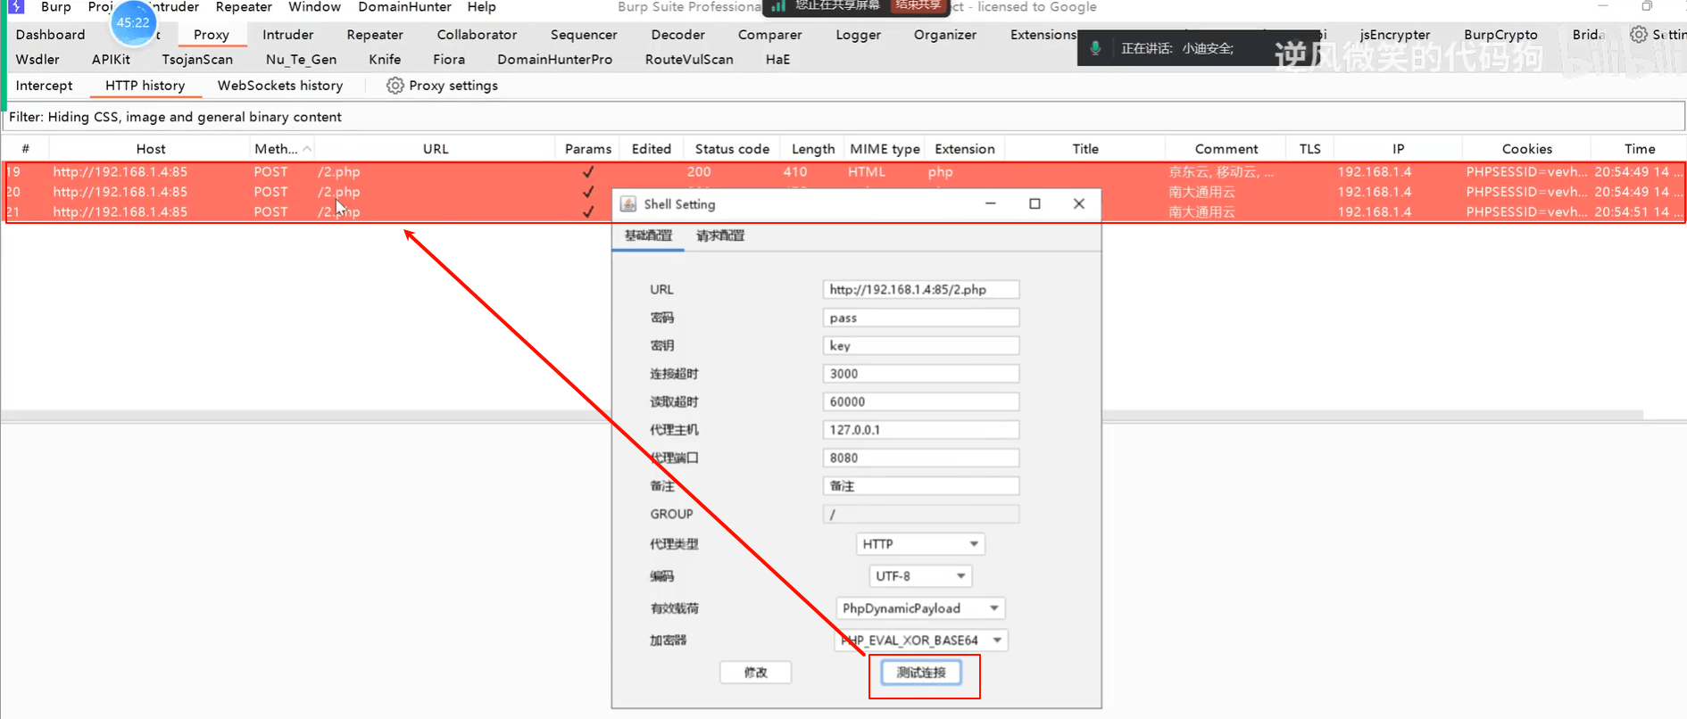Click the 测试连接 button
Viewport: 1687px width, 719px height.
(921, 673)
